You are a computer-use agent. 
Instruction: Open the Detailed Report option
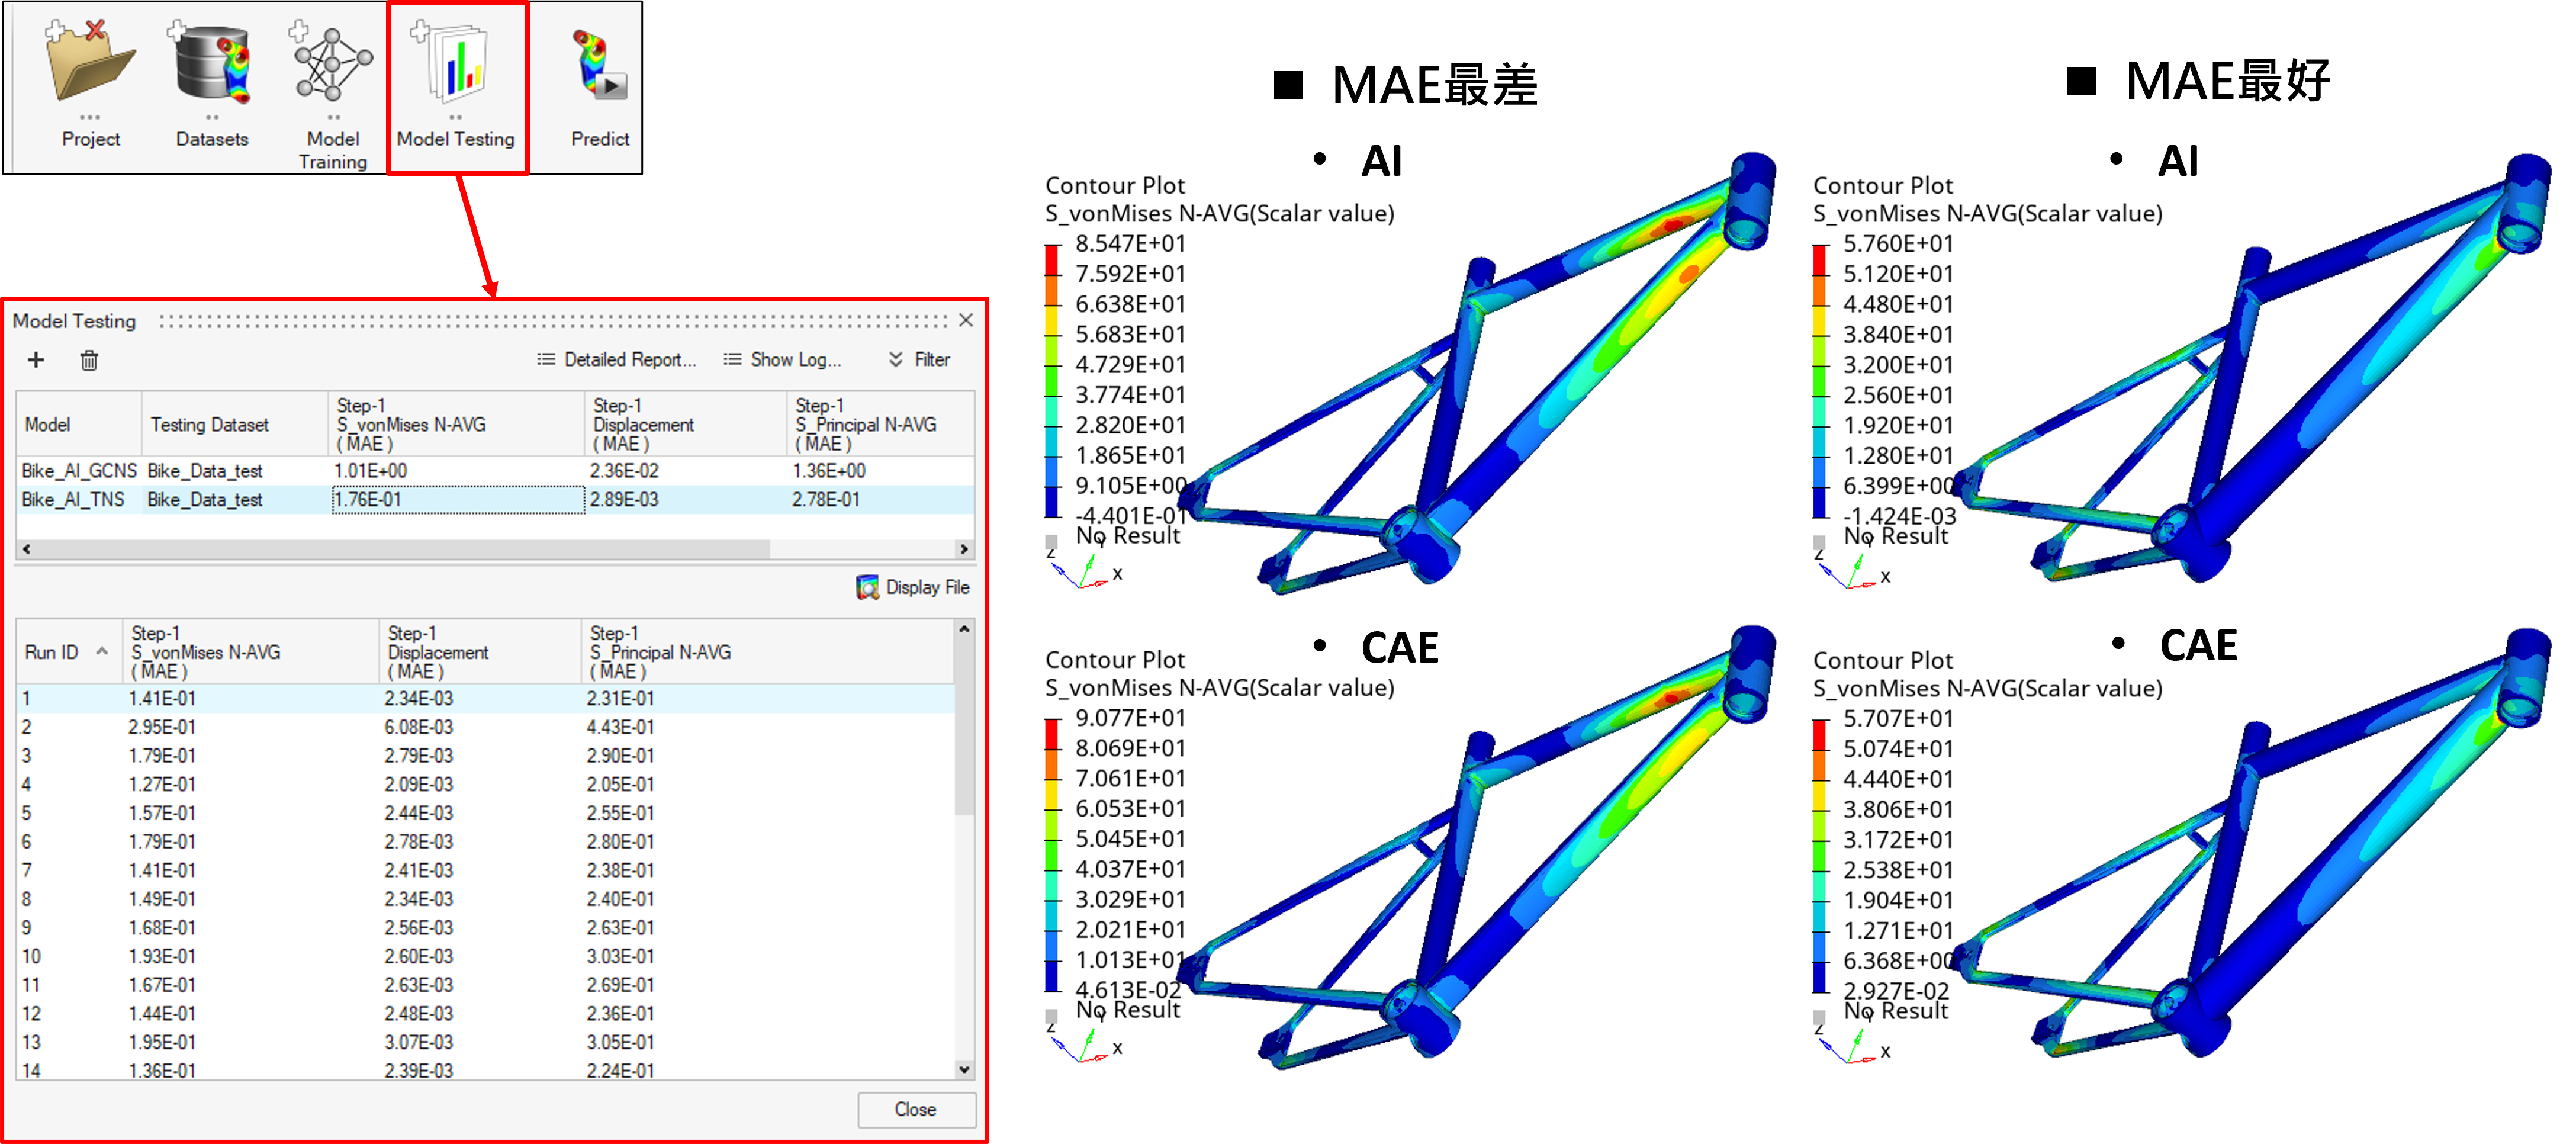pyautogui.click(x=616, y=360)
